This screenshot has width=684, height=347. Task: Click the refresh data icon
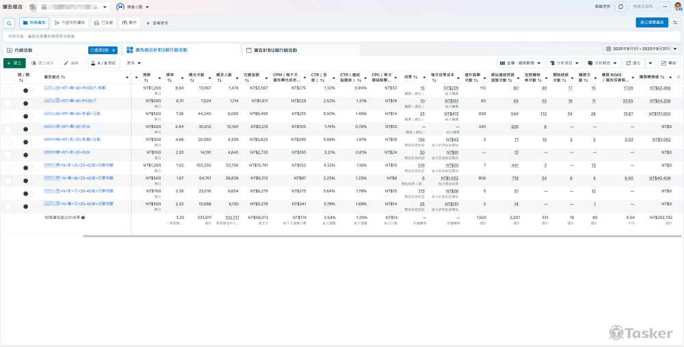pyautogui.click(x=620, y=6)
